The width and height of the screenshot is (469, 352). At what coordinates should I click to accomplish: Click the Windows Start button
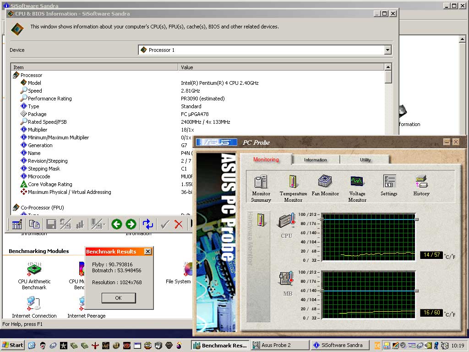pyautogui.click(x=13, y=345)
